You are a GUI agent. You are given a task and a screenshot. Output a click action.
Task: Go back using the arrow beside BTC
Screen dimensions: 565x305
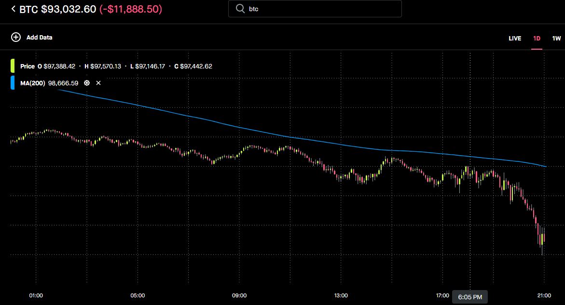[x=14, y=9]
